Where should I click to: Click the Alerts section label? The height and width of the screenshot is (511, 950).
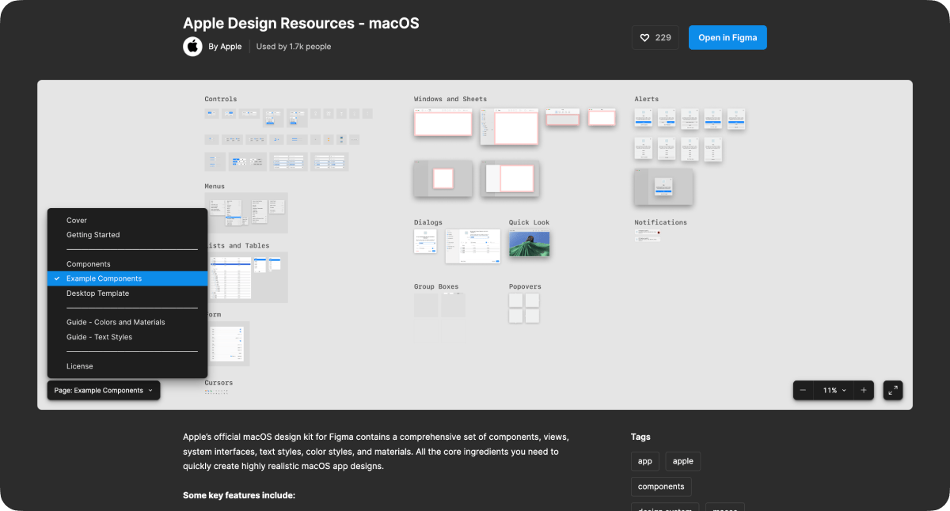click(647, 99)
